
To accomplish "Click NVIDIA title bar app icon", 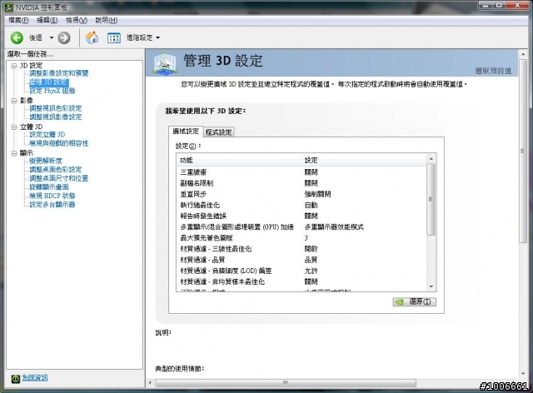I will click(x=9, y=7).
